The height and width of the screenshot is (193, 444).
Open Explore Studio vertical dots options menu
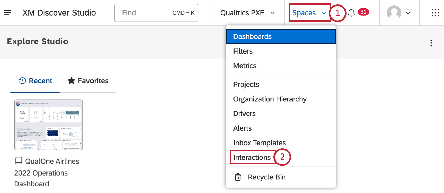[431, 43]
